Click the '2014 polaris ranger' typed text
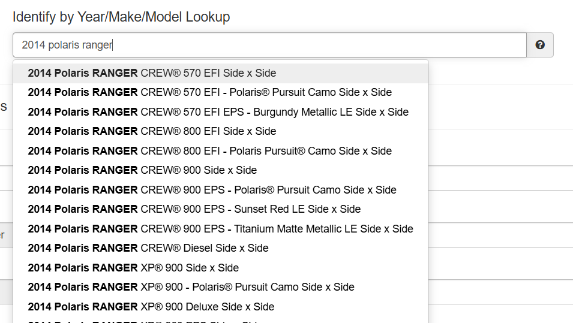The image size is (573, 323). (67, 45)
